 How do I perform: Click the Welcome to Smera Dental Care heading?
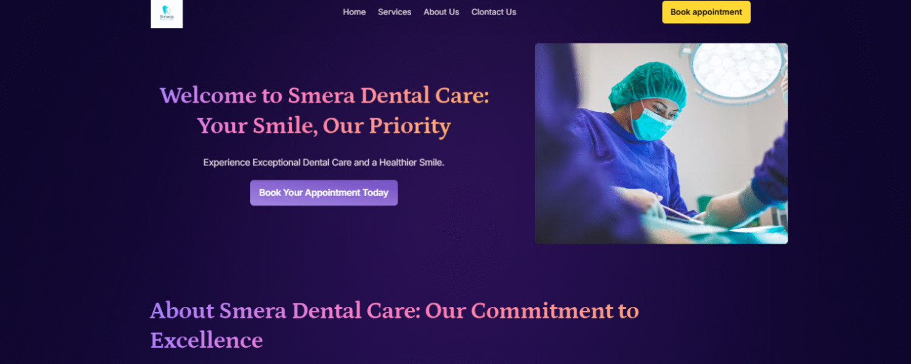(x=324, y=96)
